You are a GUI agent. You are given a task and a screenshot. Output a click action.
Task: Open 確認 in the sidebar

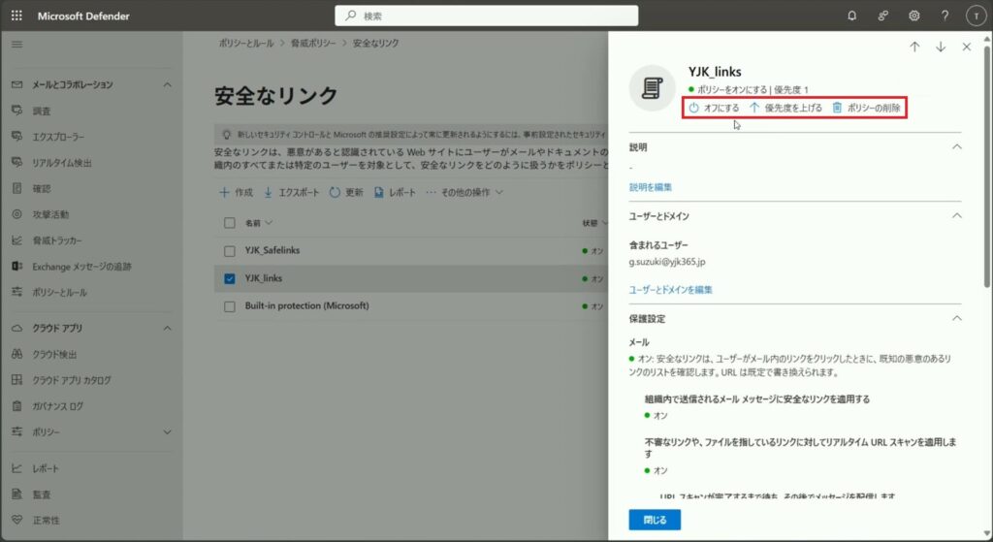(41, 189)
